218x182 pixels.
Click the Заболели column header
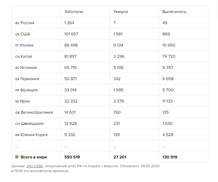click(74, 12)
